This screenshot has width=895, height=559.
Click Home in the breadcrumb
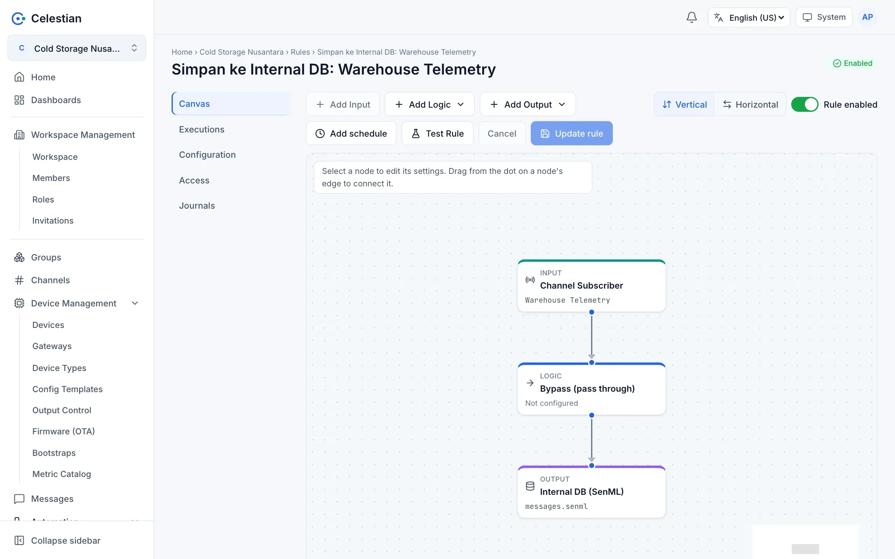pyautogui.click(x=182, y=52)
